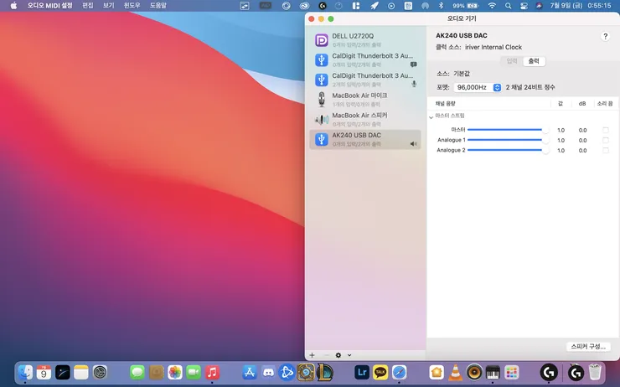This screenshot has height=387, width=620.
Task: Click the 0.0 dB value in Analogue 2 row
Action: coord(582,150)
